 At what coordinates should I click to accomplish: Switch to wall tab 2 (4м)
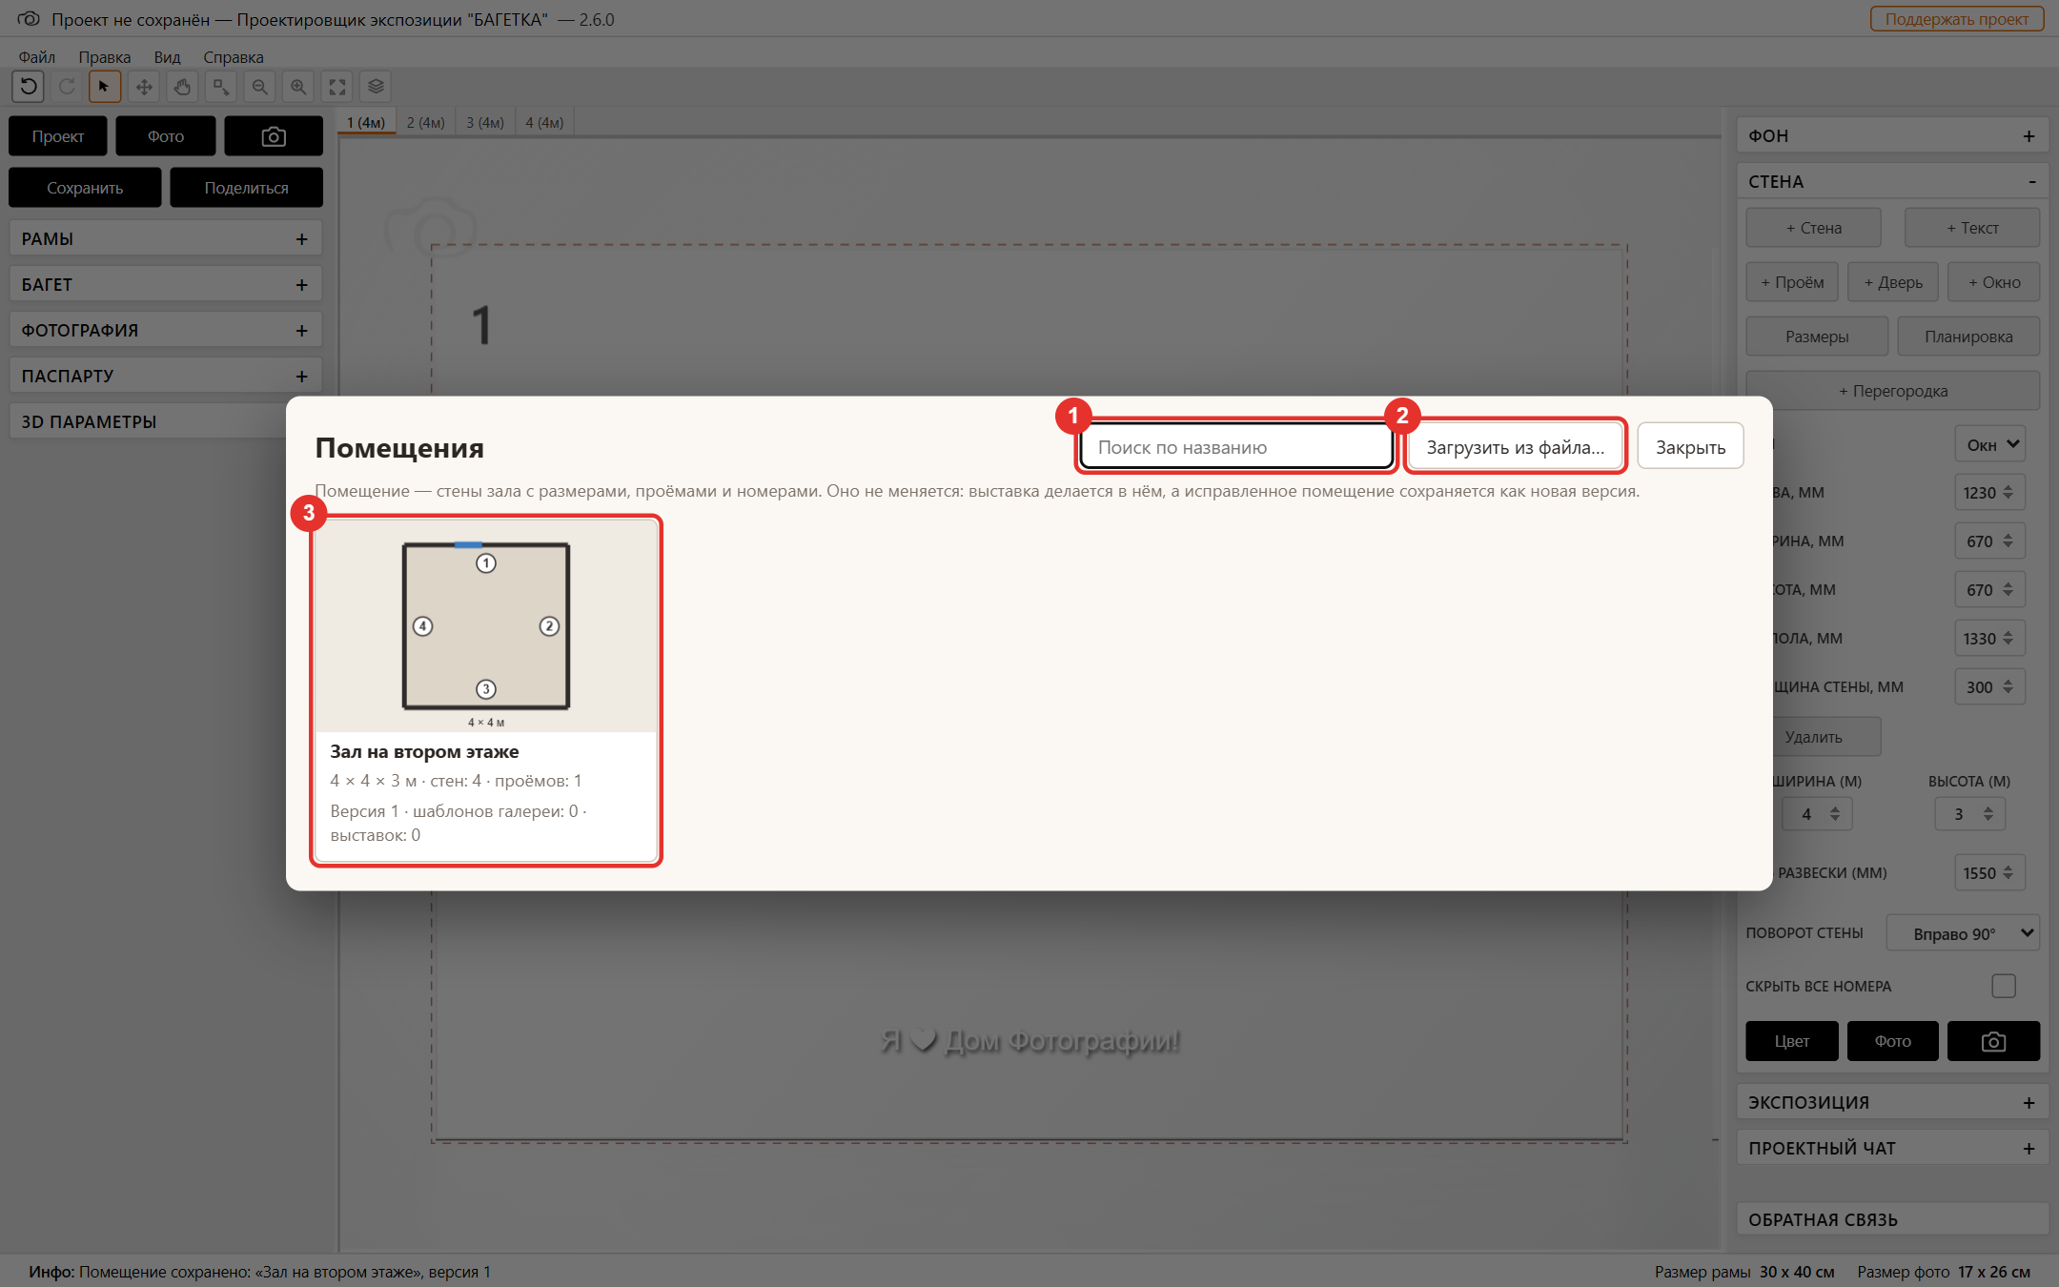click(x=426, y=122)
